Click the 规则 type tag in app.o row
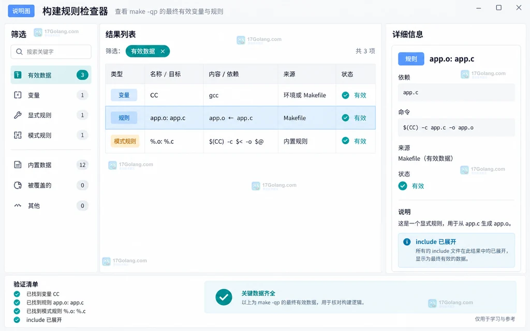This screenshot has height=331, width=530. pyautogui.click(x=124, y=118)
